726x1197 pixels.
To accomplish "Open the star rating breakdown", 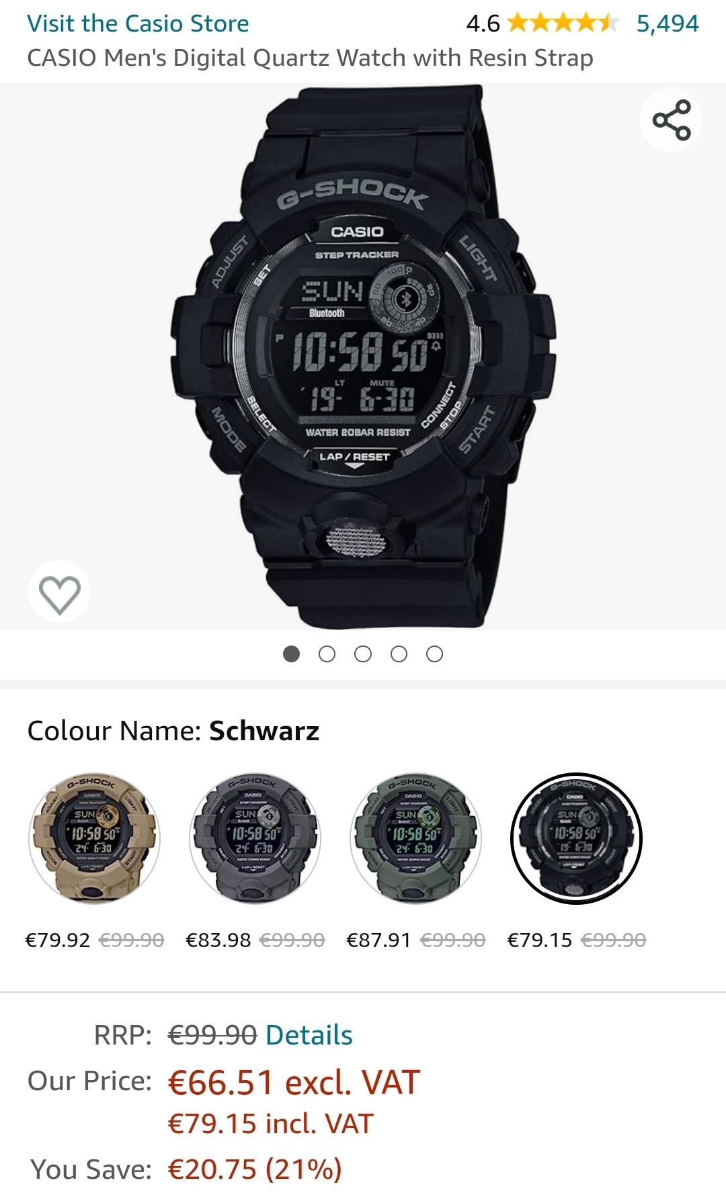I will [x=563, y=24].
